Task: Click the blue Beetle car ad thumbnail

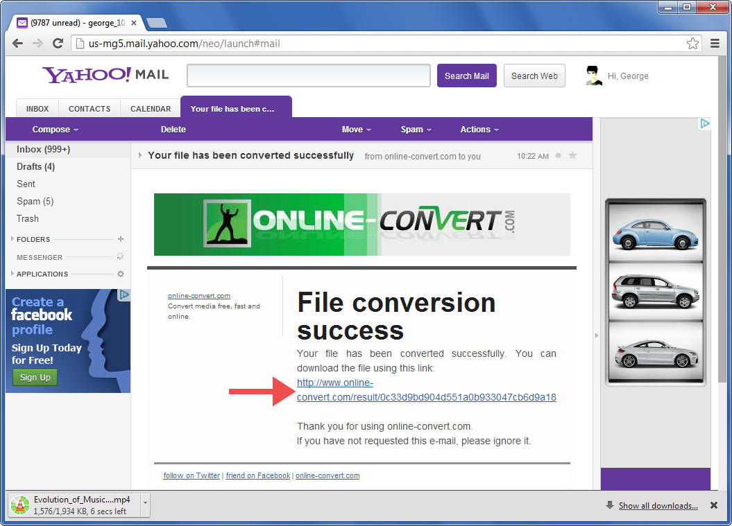Action: [x=656, y=231]
